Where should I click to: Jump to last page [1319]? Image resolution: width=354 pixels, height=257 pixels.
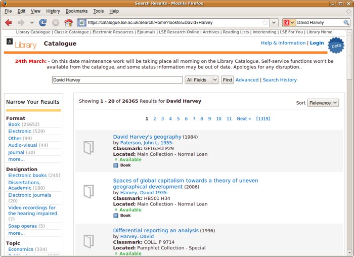pos(263,119)
